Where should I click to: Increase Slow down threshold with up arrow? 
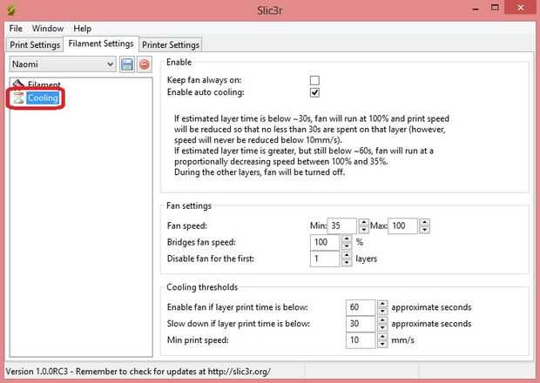(x=382, y=320)
